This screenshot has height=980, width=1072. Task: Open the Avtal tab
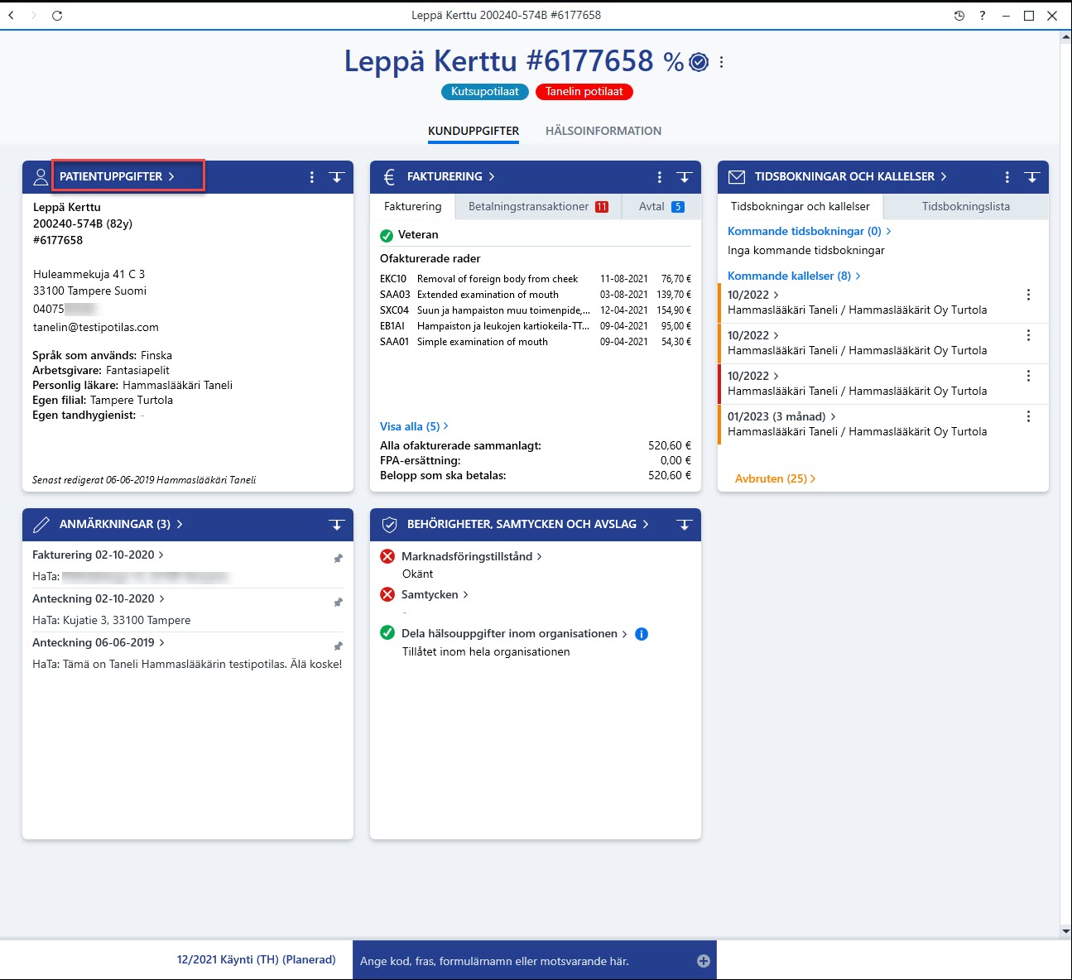661,206
